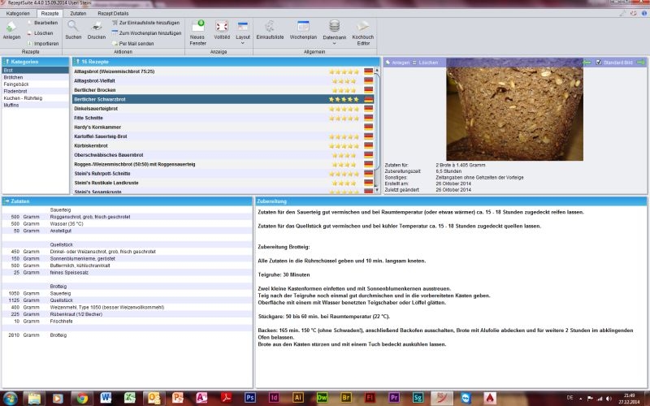Click the 16 Rezepte list header
Image resolution: width=650 pixels, height=406 pixels.
[x=226, y=62]
